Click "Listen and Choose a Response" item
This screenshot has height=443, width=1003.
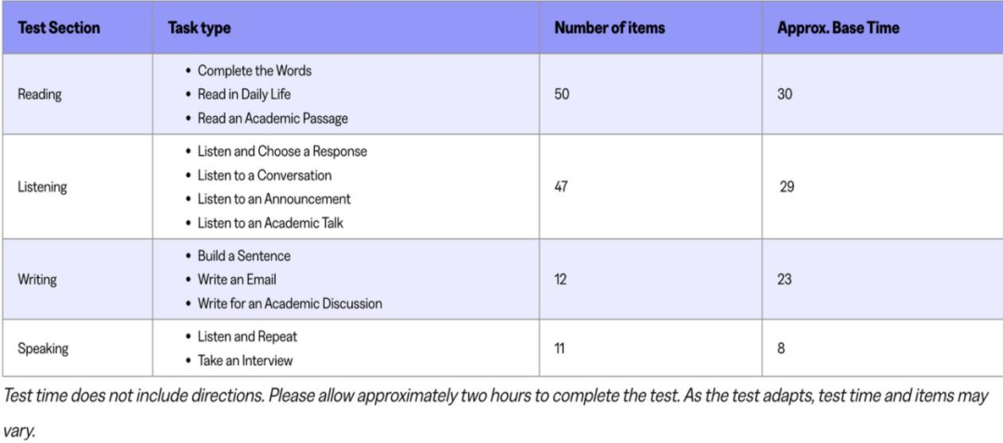[x=282, y=151]
